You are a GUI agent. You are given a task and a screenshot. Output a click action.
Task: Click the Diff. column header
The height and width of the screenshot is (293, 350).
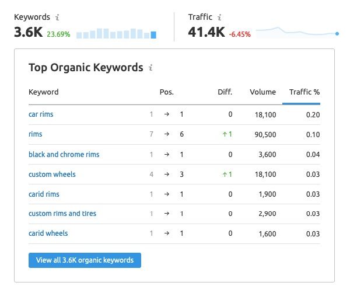(x=225, y=92)
